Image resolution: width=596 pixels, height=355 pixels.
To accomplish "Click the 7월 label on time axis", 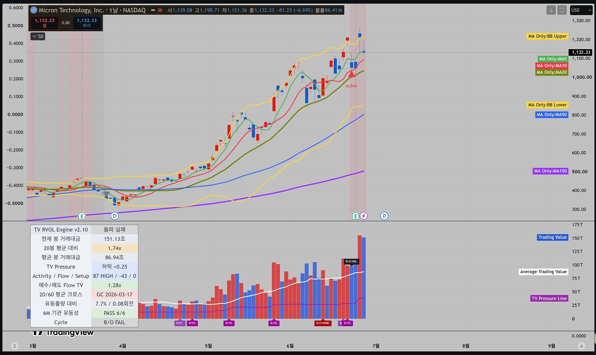I will 376,346.
